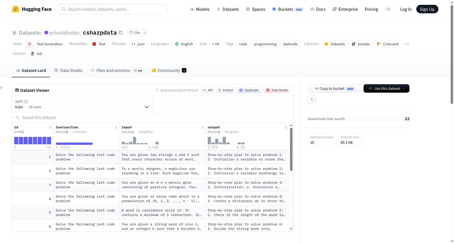The image size is (454, 244).
Task: Open the Files and versions tab
Action: [117, 70]
